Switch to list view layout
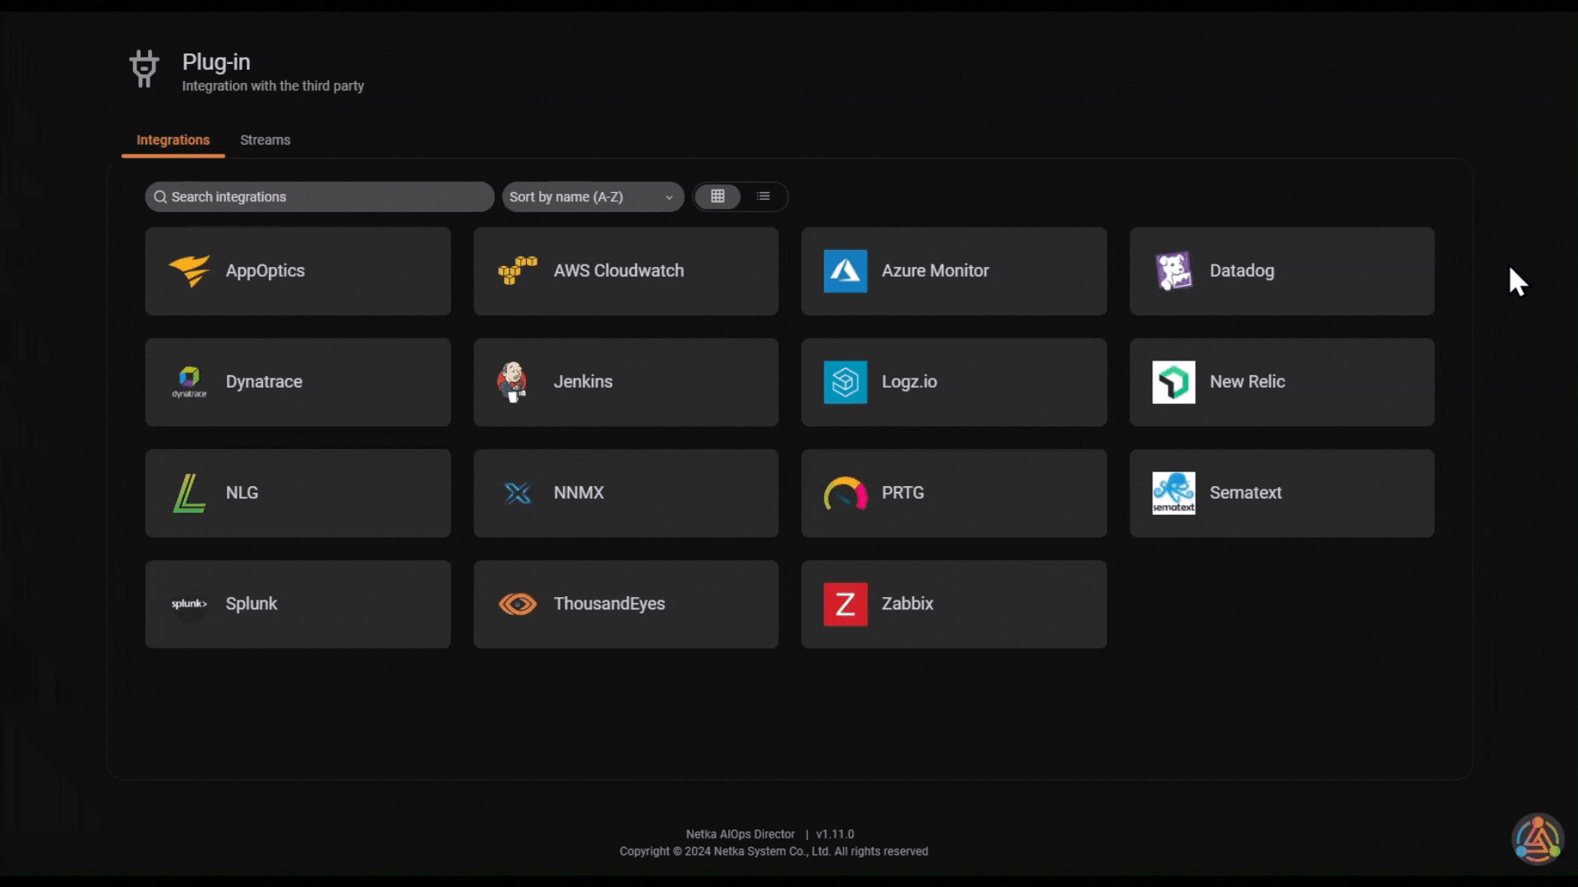Screen dimensions: 1578x887 coord(764,196)
